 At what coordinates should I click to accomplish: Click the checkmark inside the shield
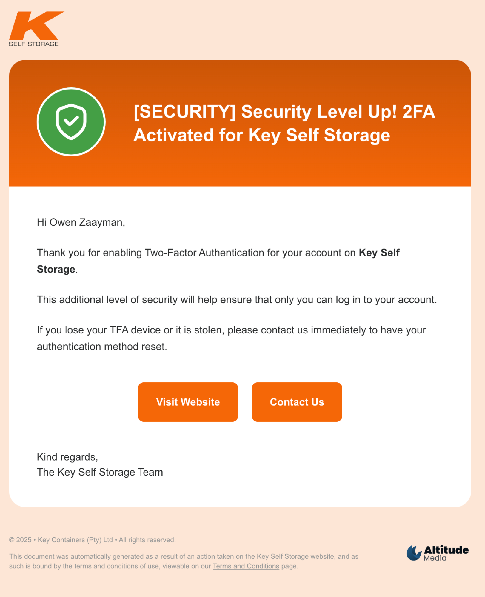pos(71,121)
